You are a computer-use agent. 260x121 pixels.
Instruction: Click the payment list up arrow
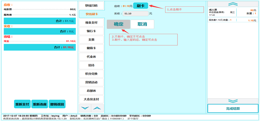point(98,108)
